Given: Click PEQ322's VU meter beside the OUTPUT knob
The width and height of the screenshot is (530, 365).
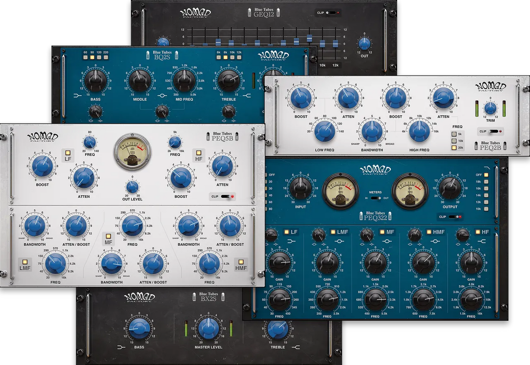Looking at the screenshot, I should click(x=410, y=191).
